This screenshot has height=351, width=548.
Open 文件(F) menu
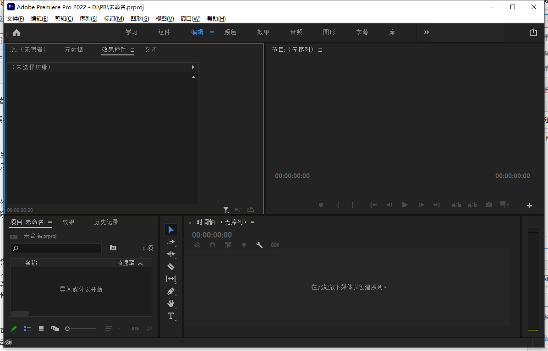[x=16, y=19]
